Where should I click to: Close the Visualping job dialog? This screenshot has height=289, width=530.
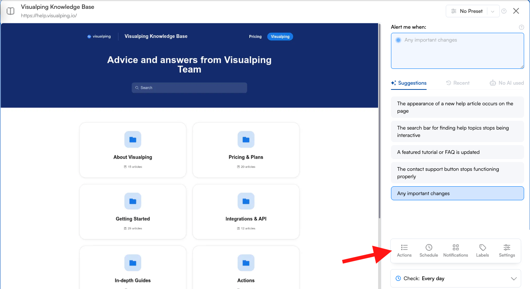(x=516, y=11)
